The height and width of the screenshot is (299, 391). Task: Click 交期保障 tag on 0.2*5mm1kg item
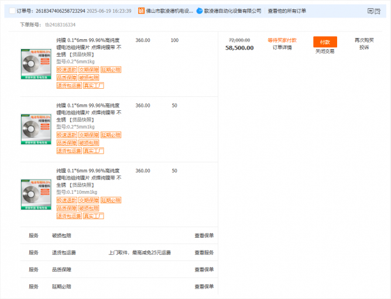(89, 135)
